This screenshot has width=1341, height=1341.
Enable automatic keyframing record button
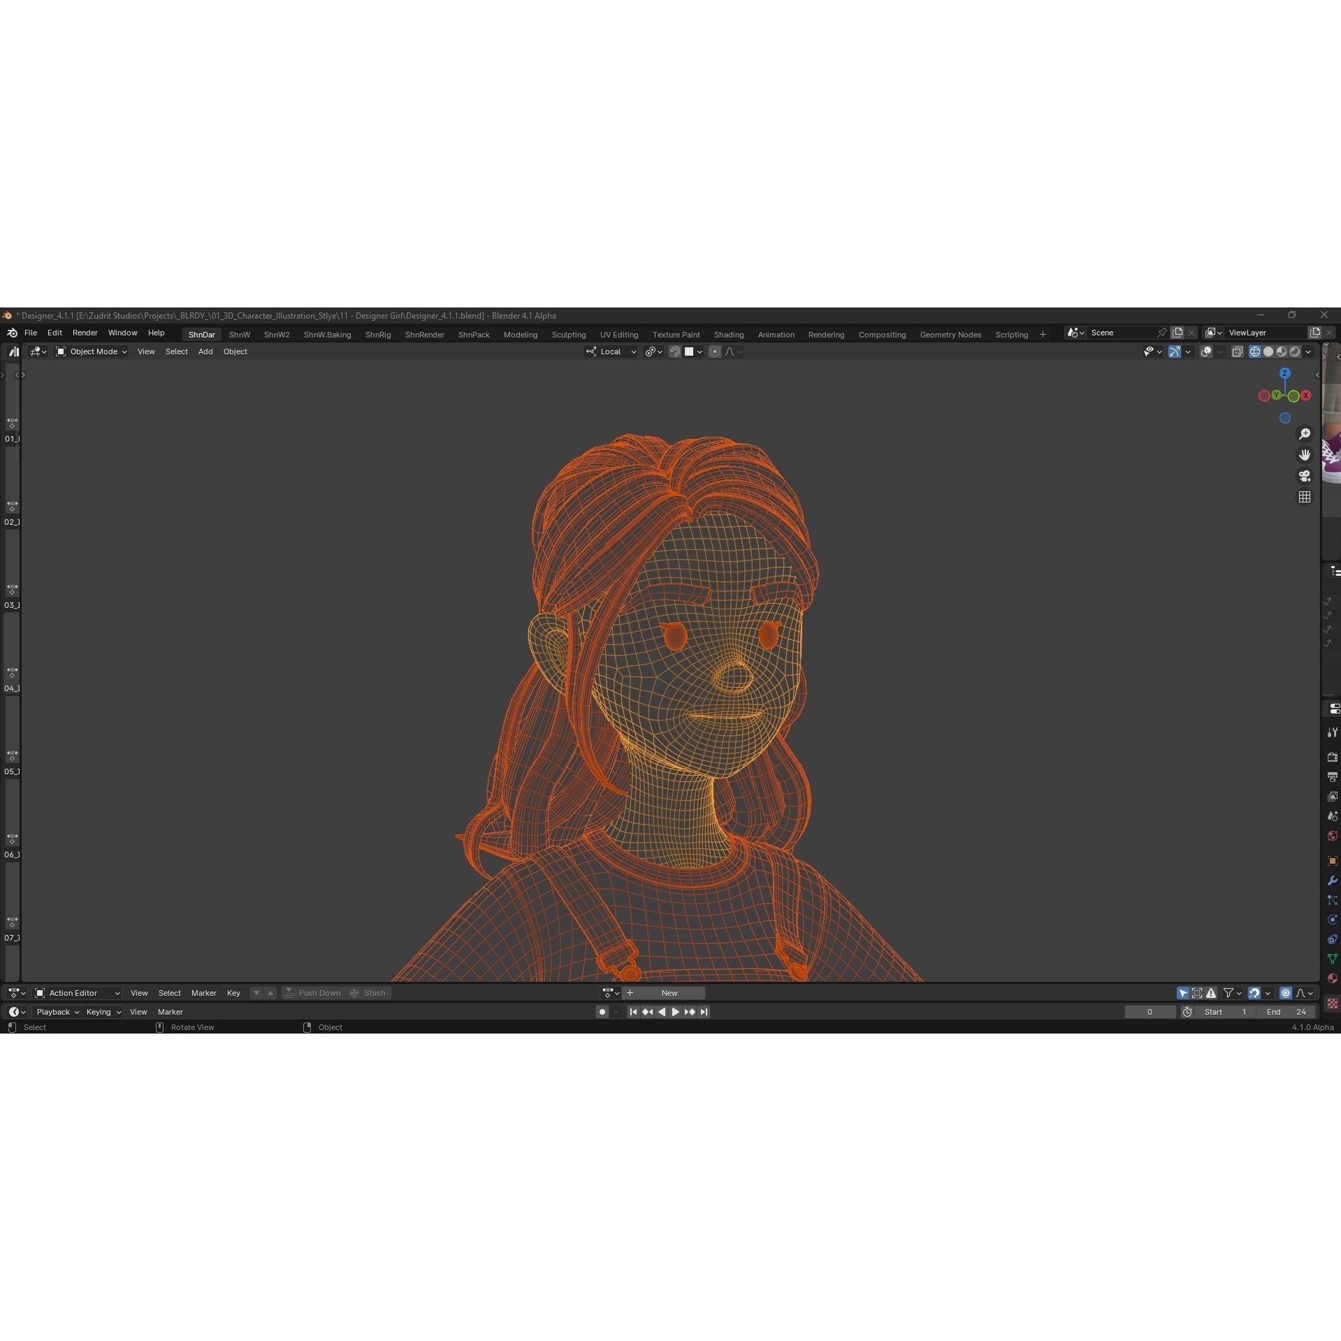point(602,1012)
